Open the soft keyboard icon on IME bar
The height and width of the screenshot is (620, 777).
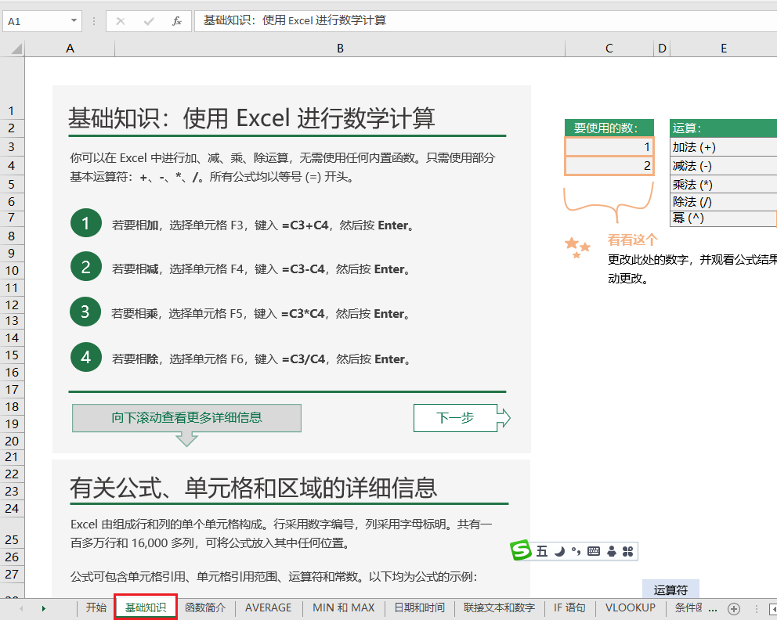pos(594,552)
